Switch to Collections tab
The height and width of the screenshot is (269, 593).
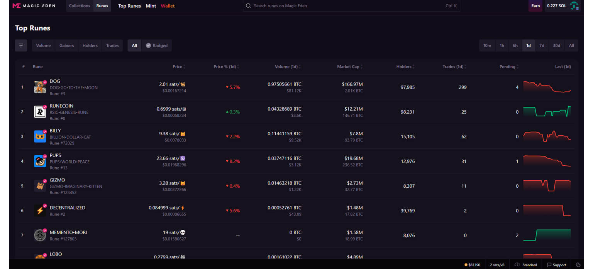[80, 6]
